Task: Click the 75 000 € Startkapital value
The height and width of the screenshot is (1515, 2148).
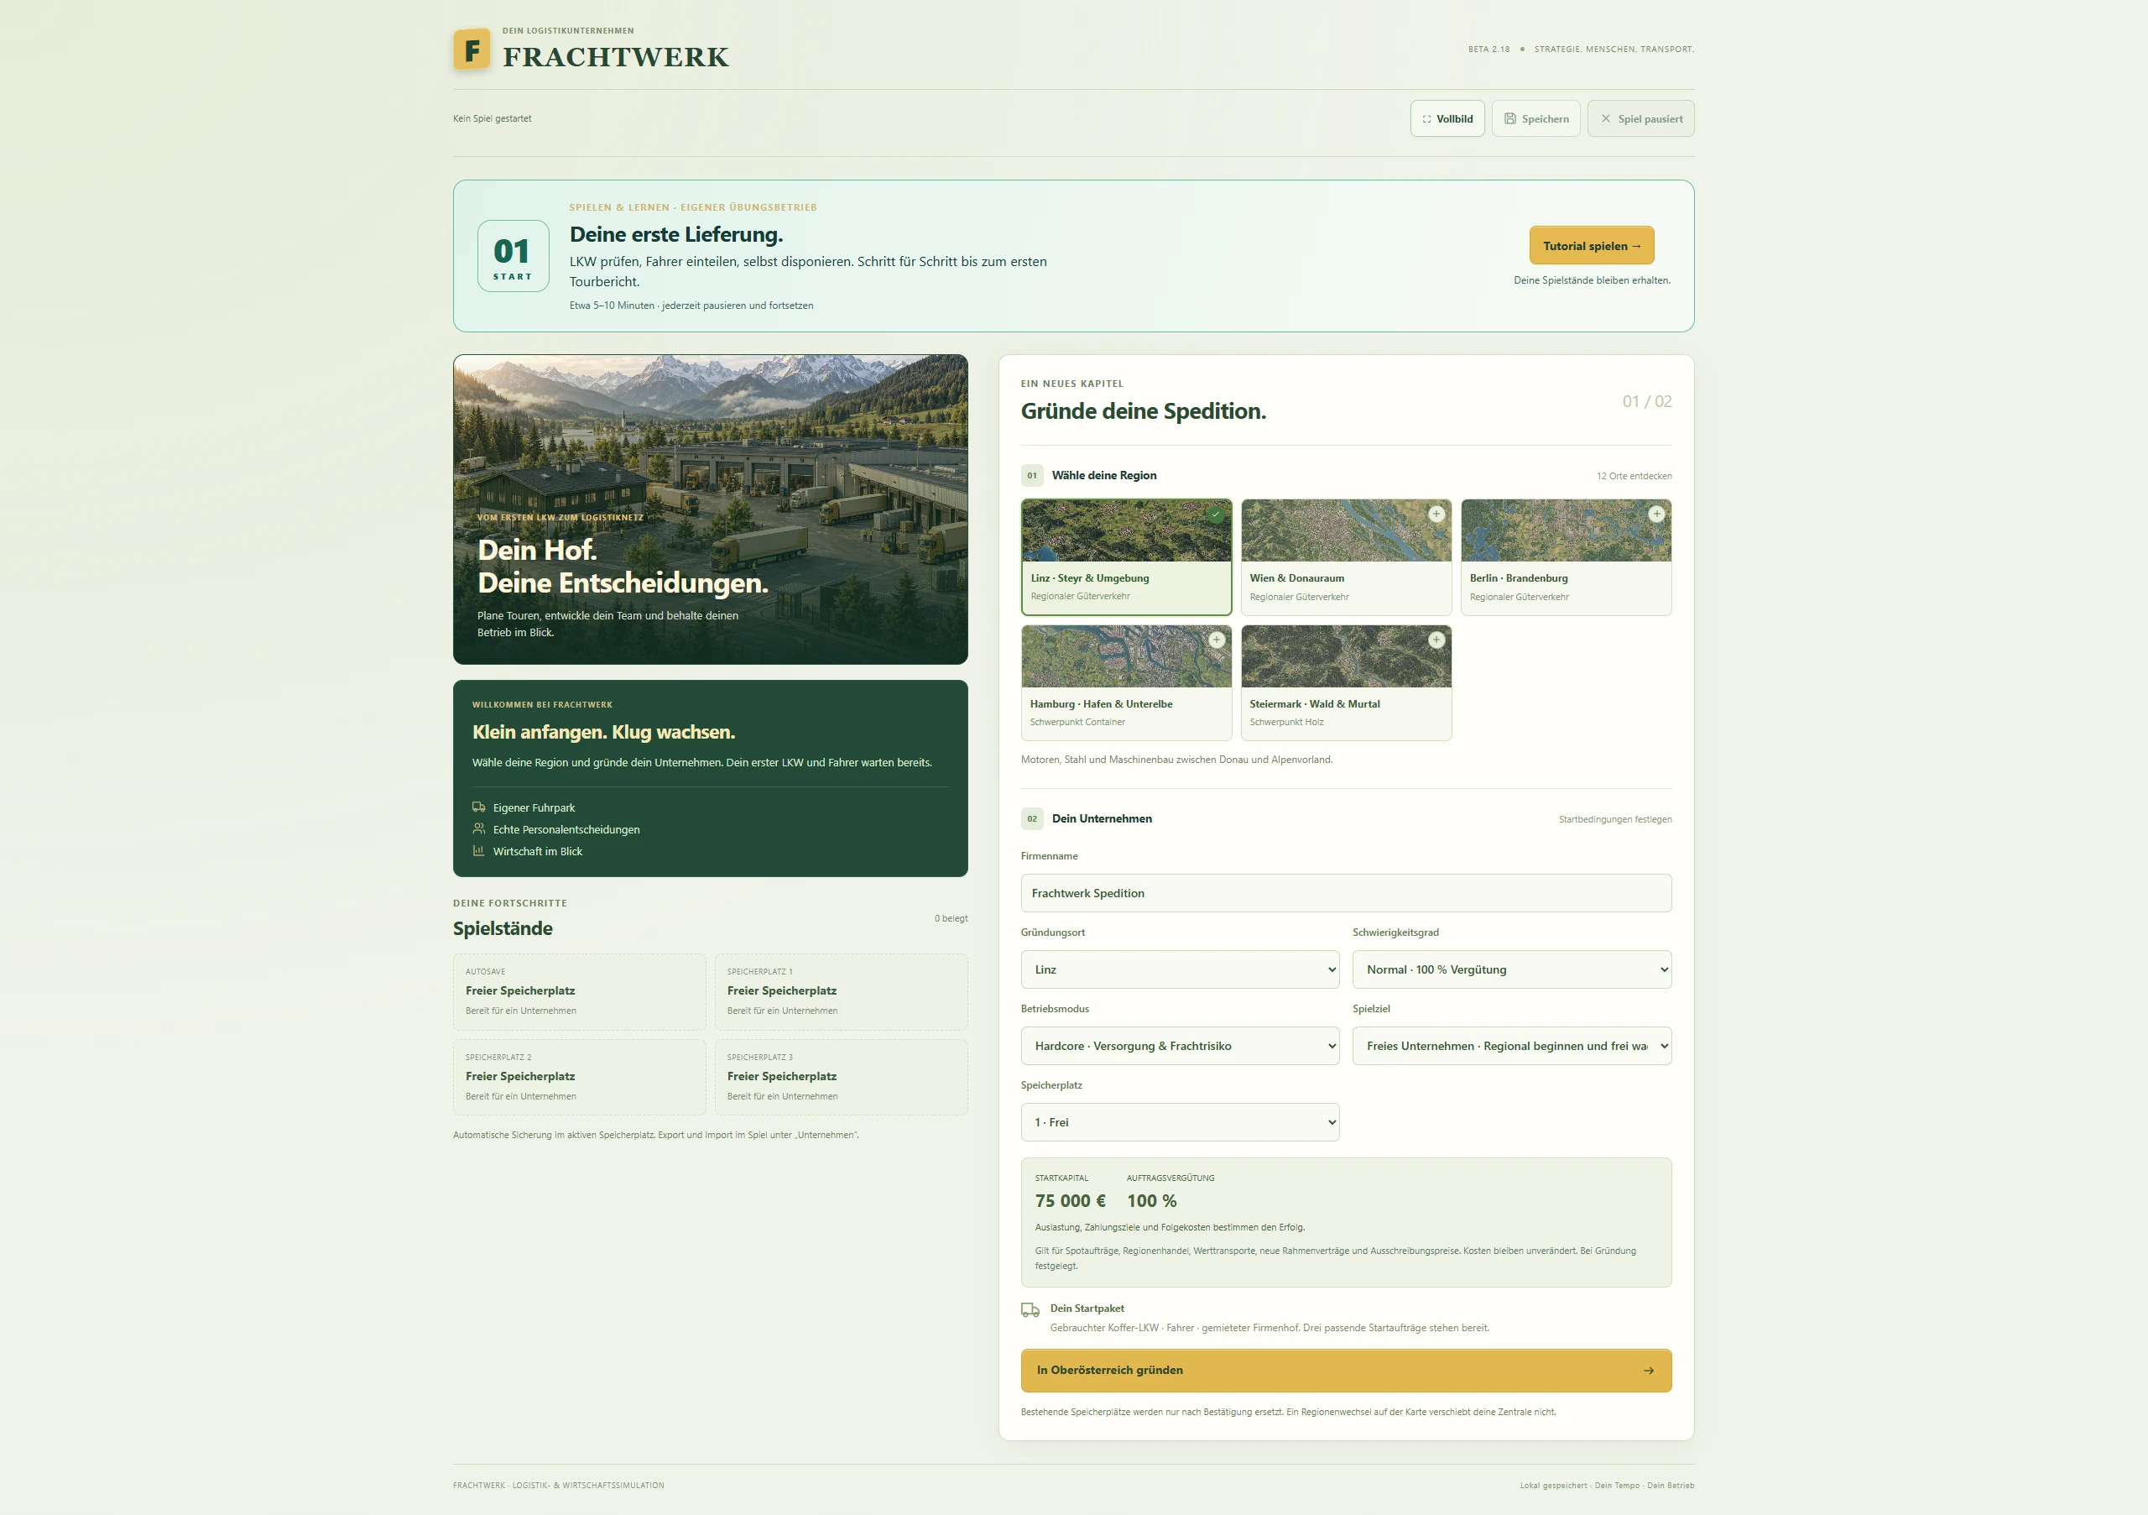Action: tap(1071, 1200)
